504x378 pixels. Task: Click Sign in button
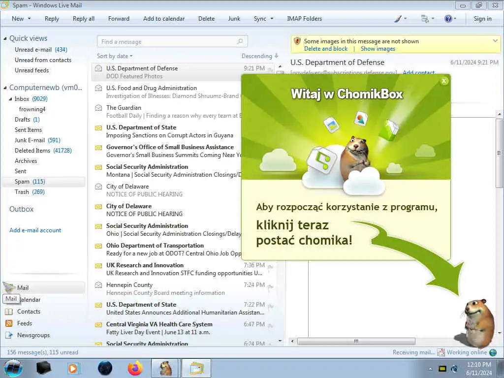[482, 19]
